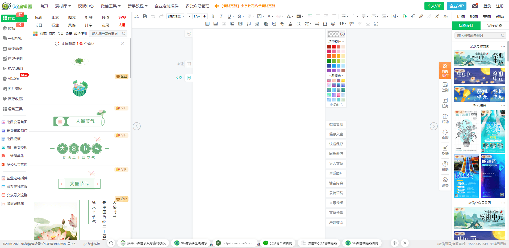Open the 签到 check-in calendar icon
Screen dimensions: 509x248
(445, 87)
